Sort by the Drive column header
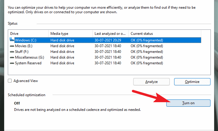Viewport: 218px width, 131px height. point(28,34)
